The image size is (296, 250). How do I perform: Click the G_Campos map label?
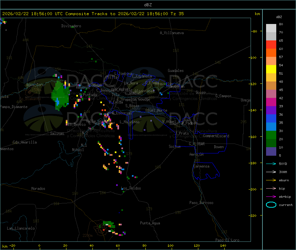coord(223,96)
